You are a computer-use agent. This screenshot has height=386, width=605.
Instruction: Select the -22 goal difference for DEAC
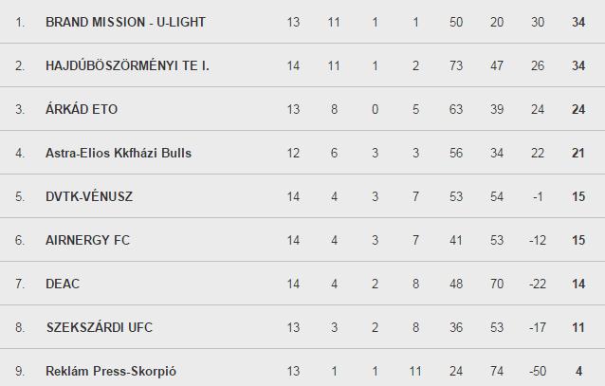pyautogui.click(x=538, y=284)
